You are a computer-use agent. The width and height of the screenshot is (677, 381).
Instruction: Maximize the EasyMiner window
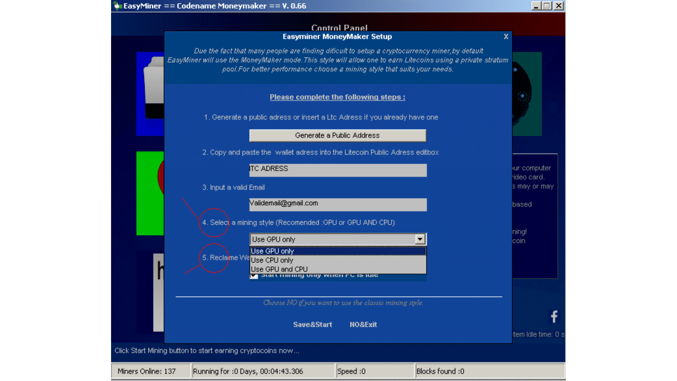click(547, 6)
